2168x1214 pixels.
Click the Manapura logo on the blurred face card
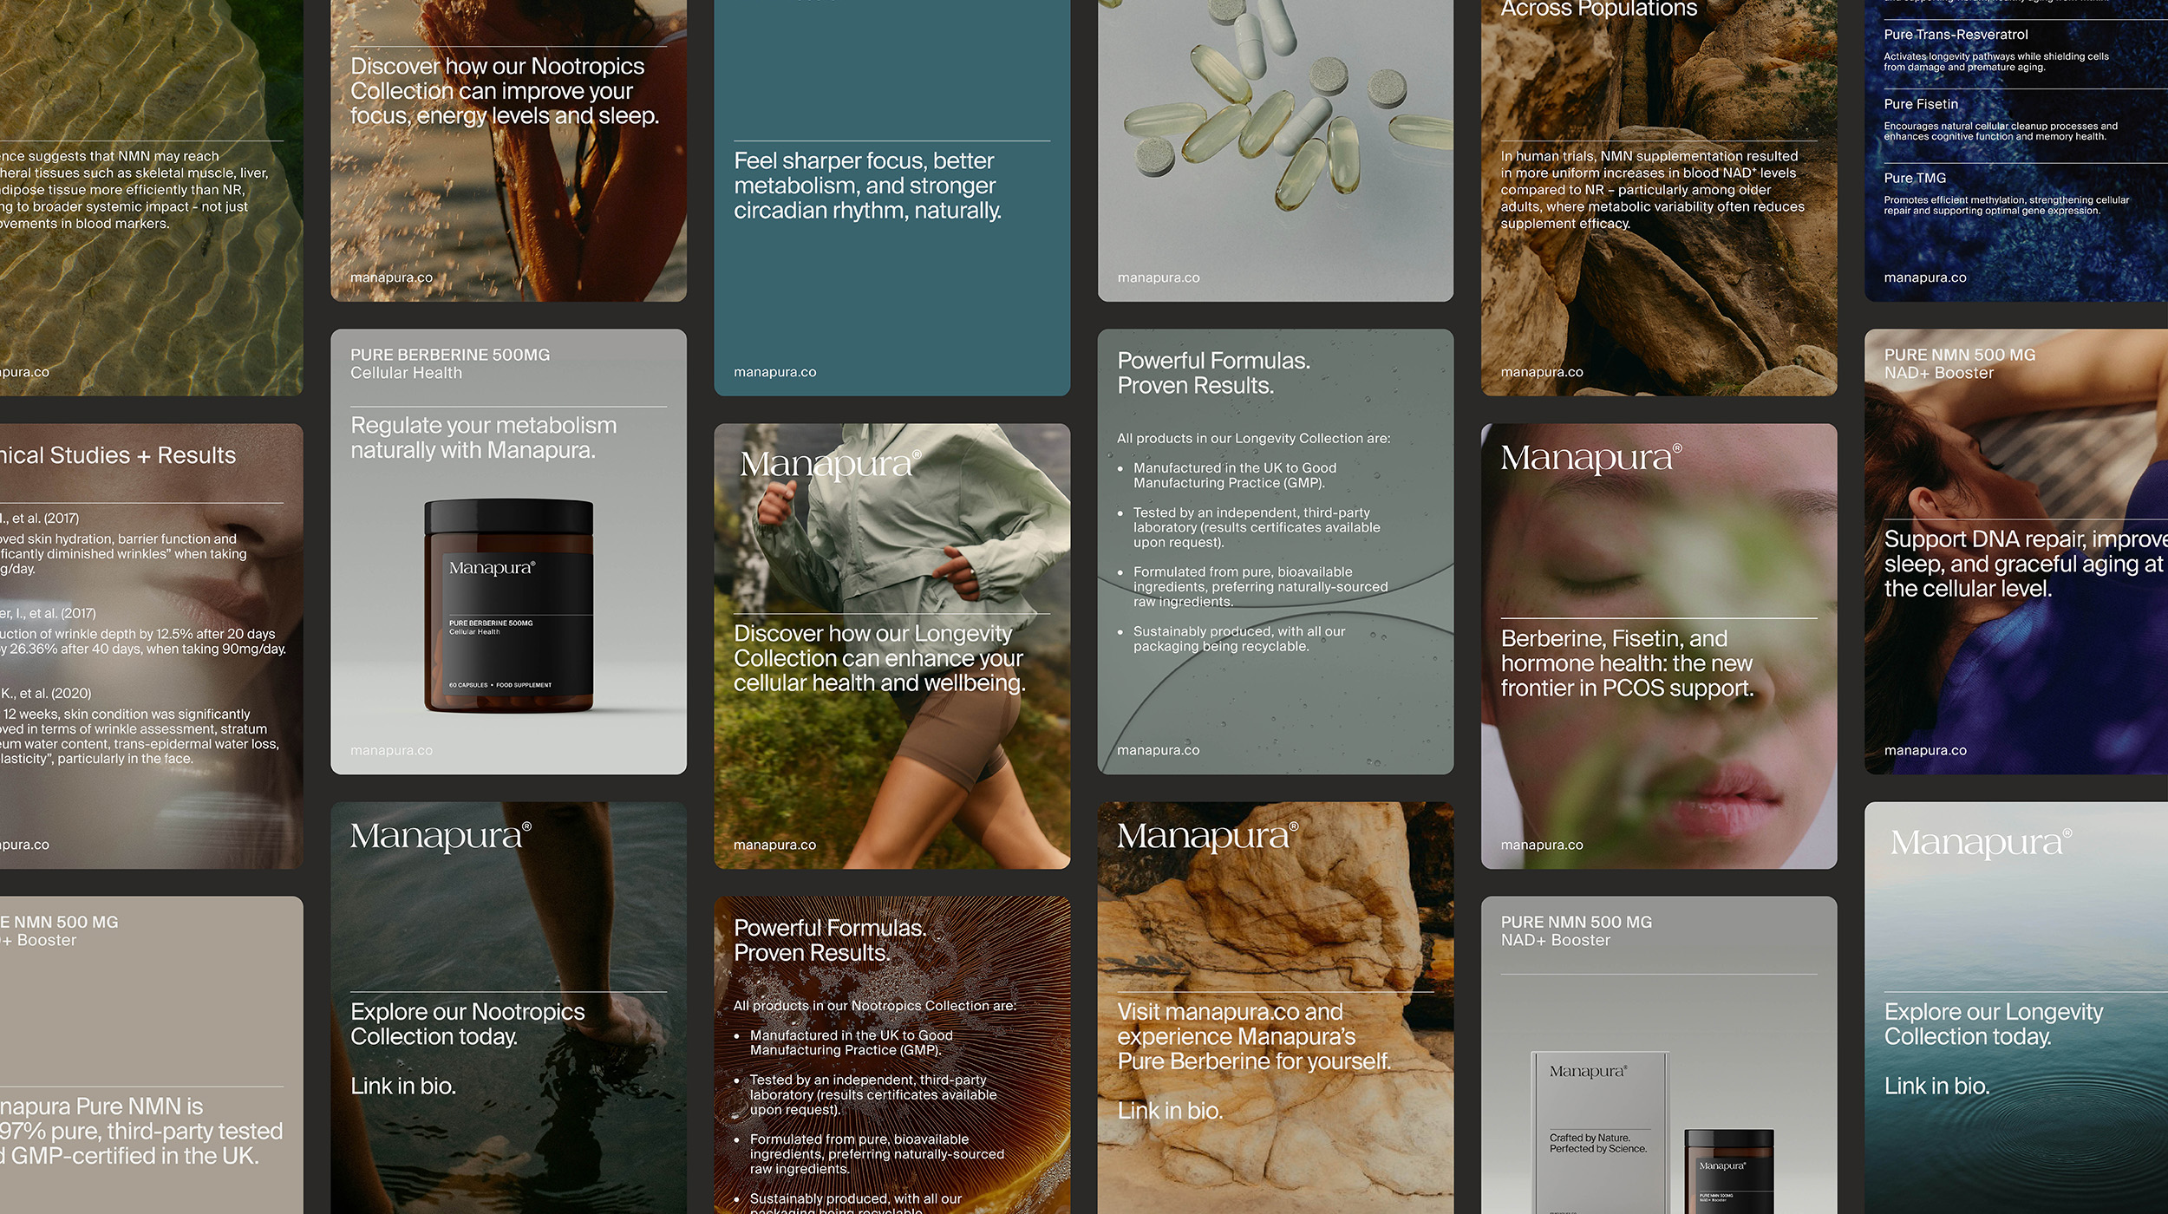(1591, 458)
